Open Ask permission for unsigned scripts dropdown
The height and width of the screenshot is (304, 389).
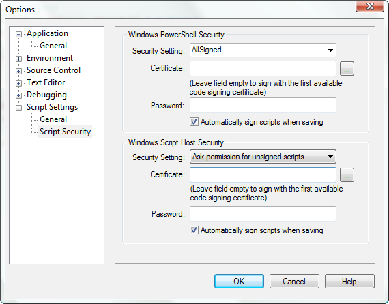pyautogui.click(x=263, y=157)
